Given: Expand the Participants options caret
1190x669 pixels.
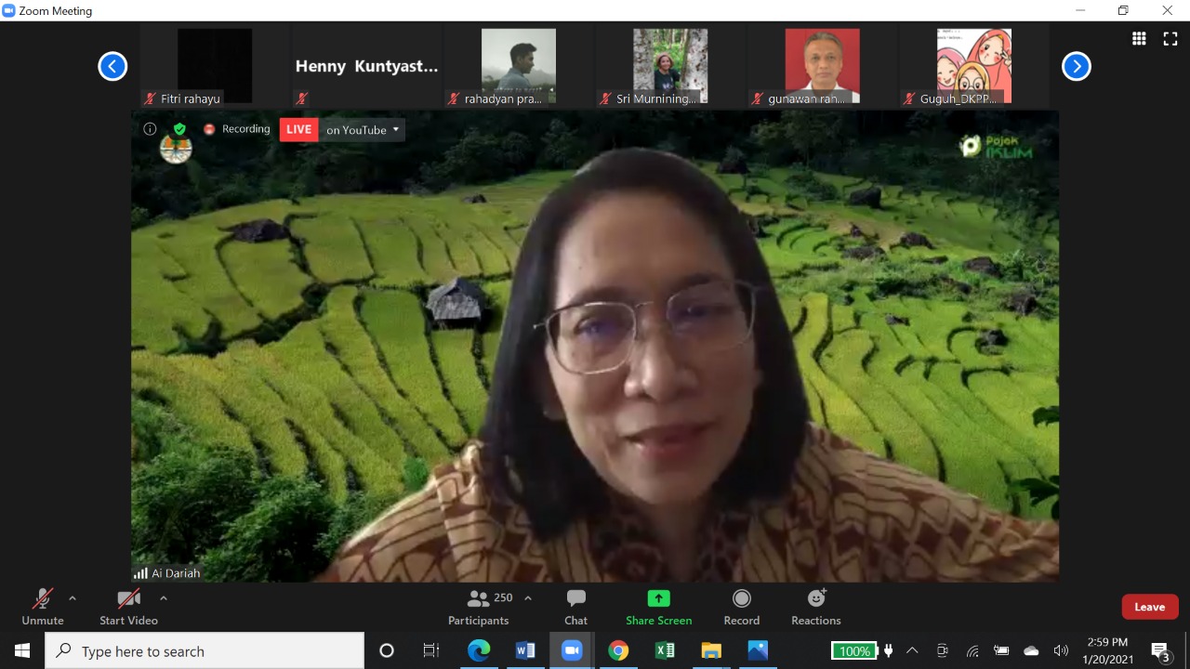Looking at the screenshot, I should 528,598.
